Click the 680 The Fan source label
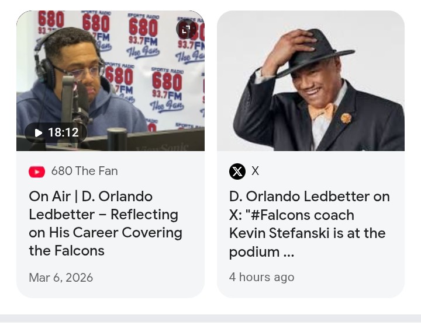The width and height of the screenshot is (421, 336). pos(85,171)
